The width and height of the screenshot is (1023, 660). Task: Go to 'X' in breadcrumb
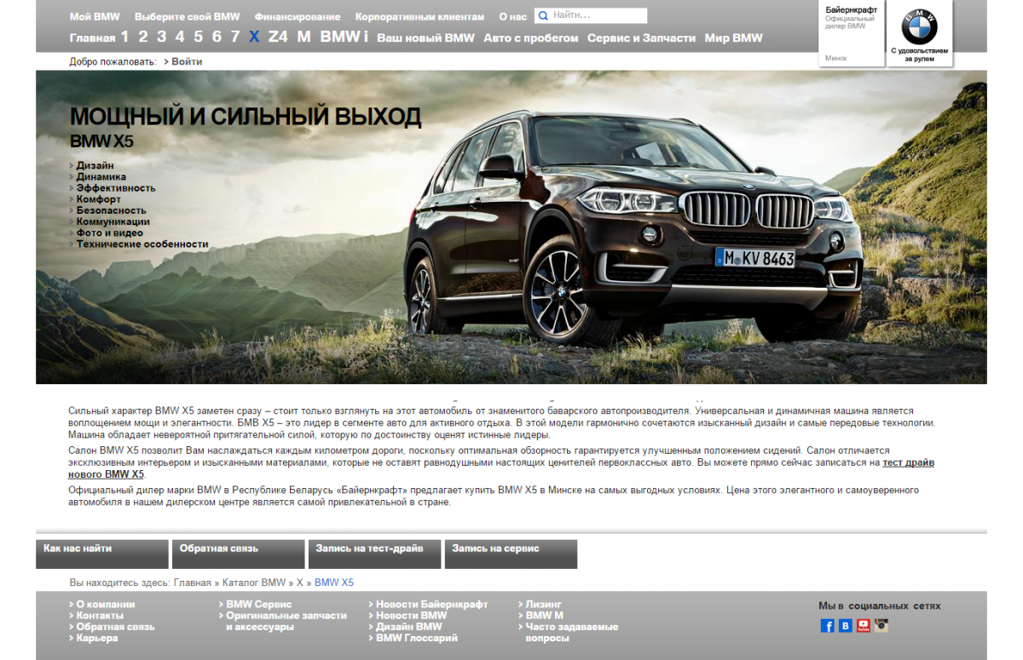(300, 583)
